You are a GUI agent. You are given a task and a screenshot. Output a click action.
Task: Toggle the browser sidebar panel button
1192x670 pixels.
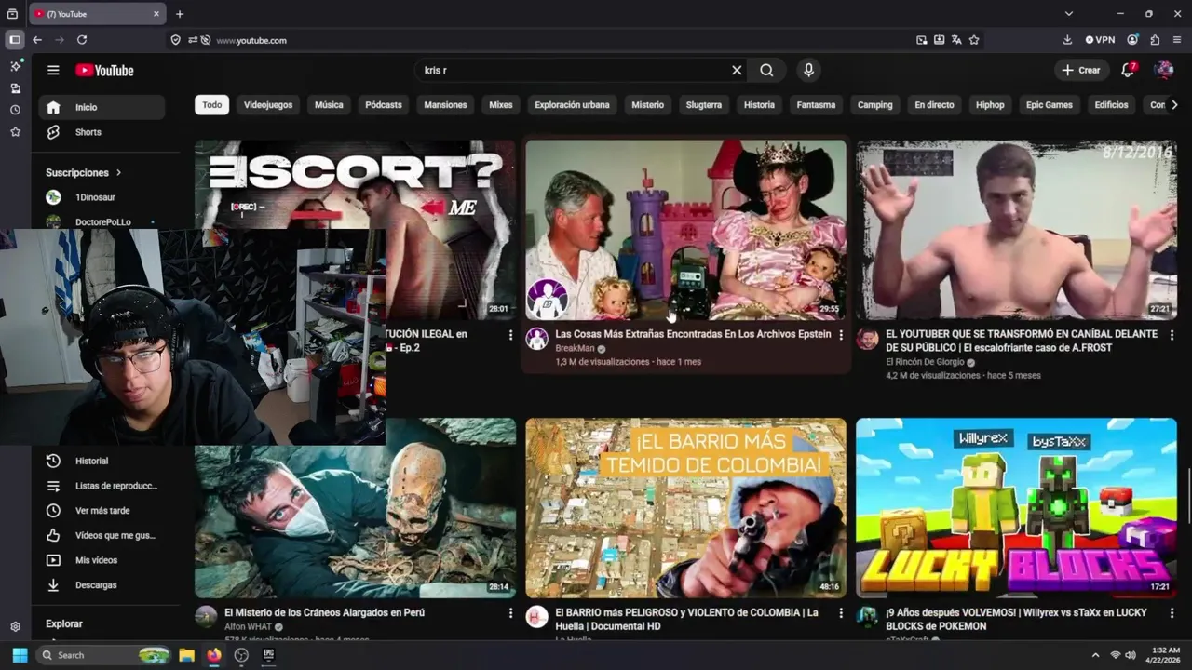[15, 40]
